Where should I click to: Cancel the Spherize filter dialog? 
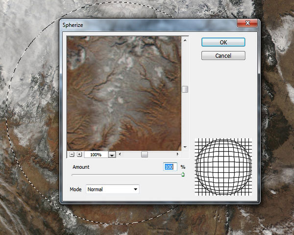pos(223,56)
